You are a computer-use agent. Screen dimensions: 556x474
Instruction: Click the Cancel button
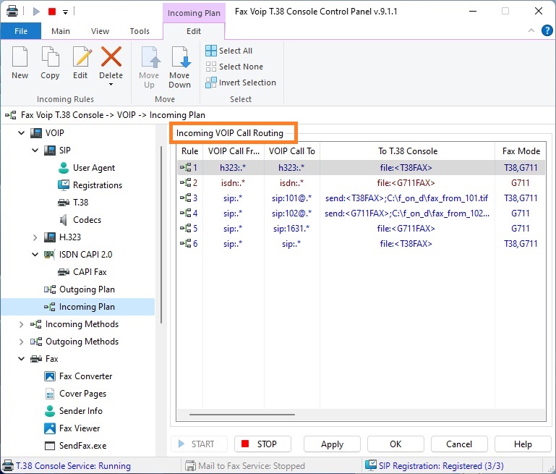(459, 444)
